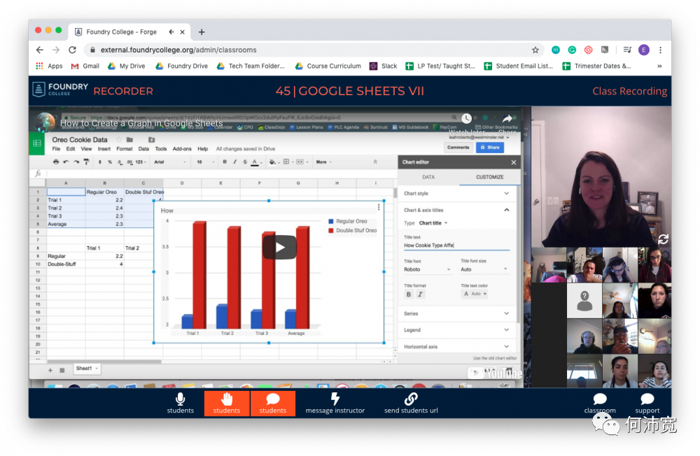700x456 pixels.
Task: Open the classroom chat icon
Action: (x=600, y=399)
